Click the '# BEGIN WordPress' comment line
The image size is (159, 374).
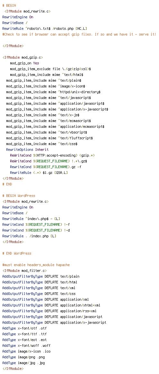tap(19, 196)
